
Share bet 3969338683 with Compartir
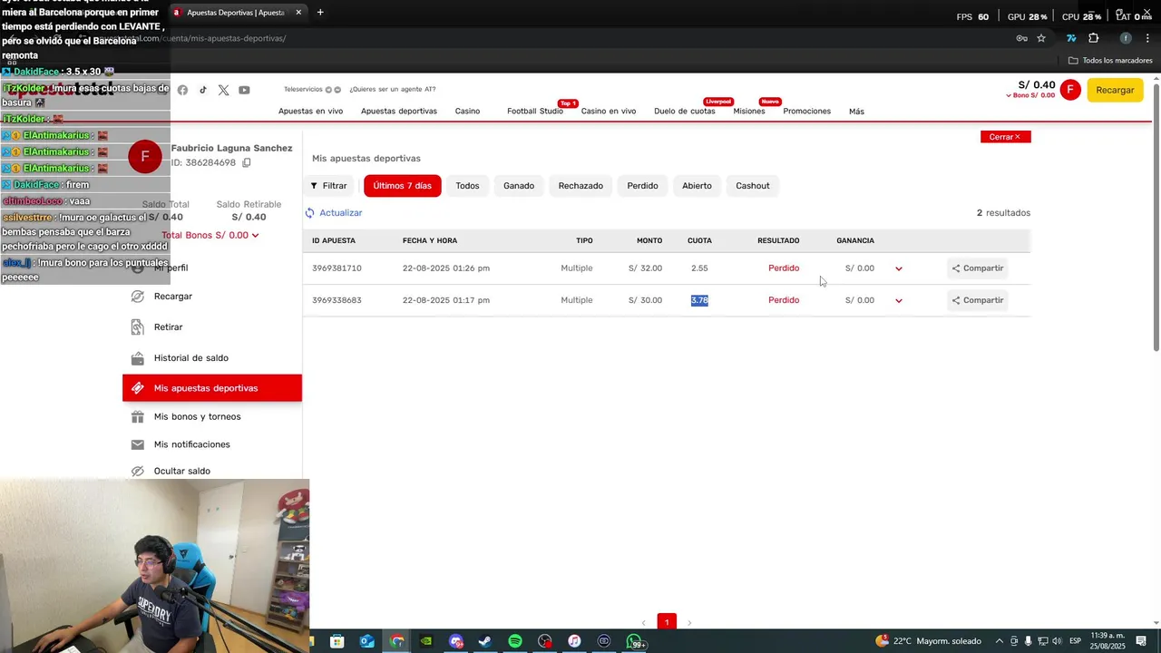click(x=978, y=300)
